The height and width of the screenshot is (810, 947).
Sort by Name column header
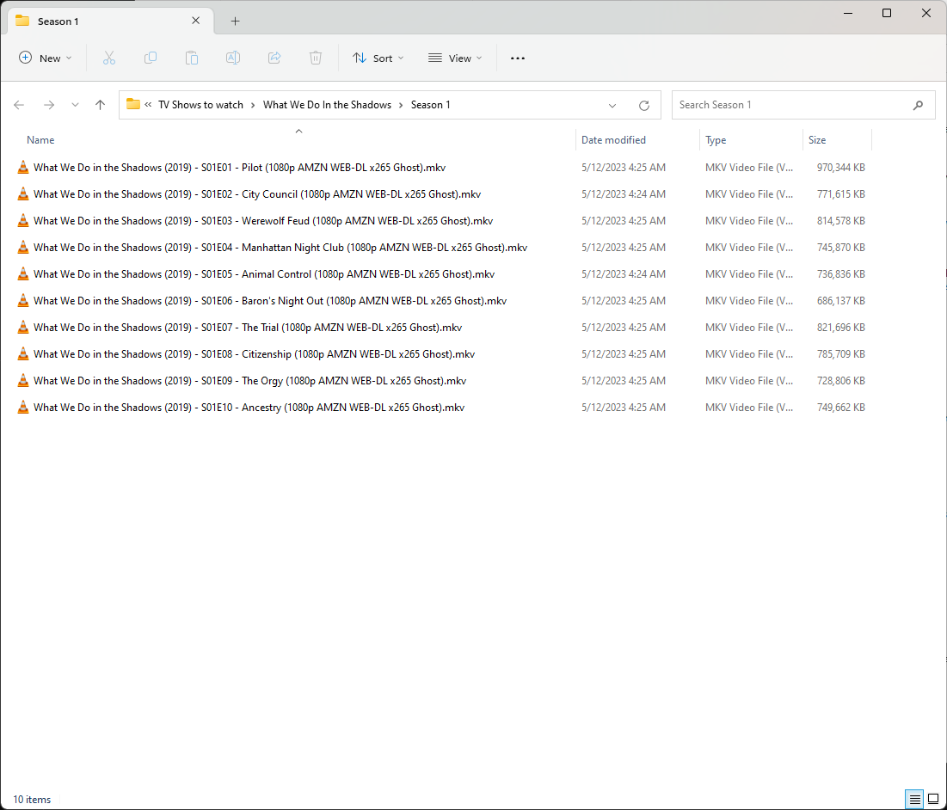coord(40,139)
